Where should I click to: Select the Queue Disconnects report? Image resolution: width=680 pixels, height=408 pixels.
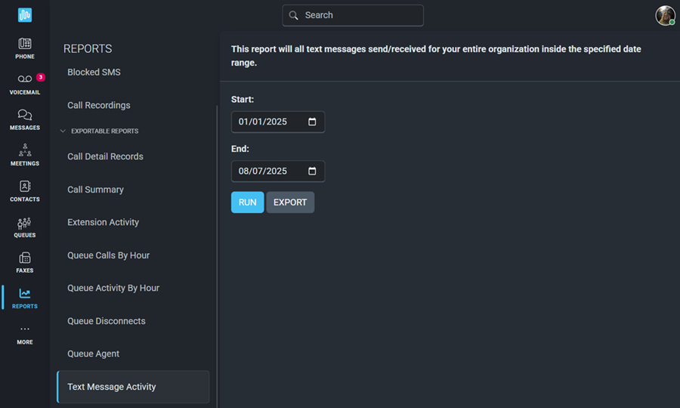(107, 321)
